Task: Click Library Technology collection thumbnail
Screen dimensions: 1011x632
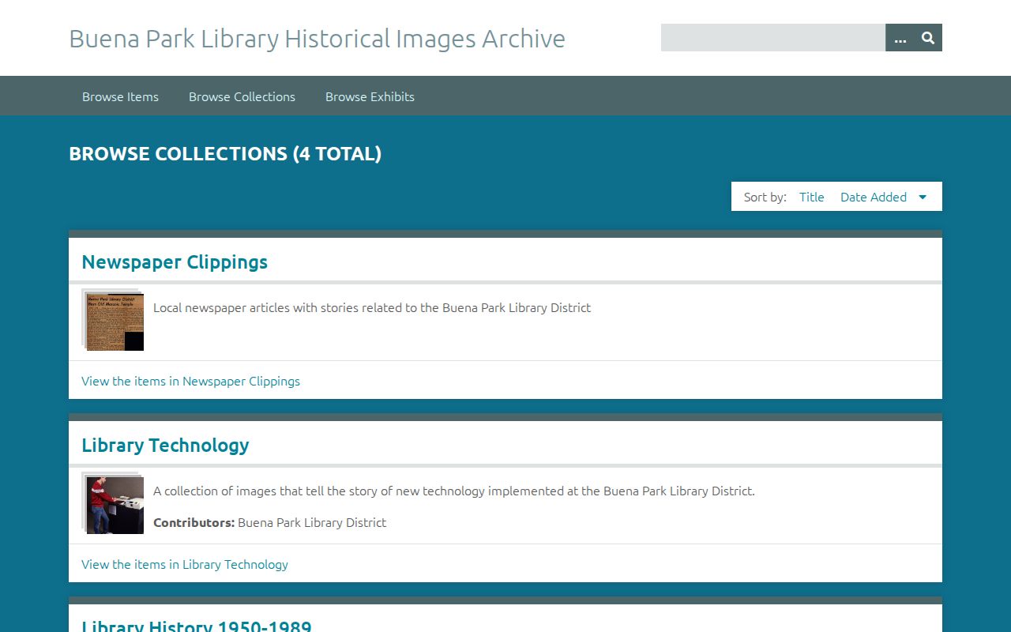Action: click(x=113, y=503)
